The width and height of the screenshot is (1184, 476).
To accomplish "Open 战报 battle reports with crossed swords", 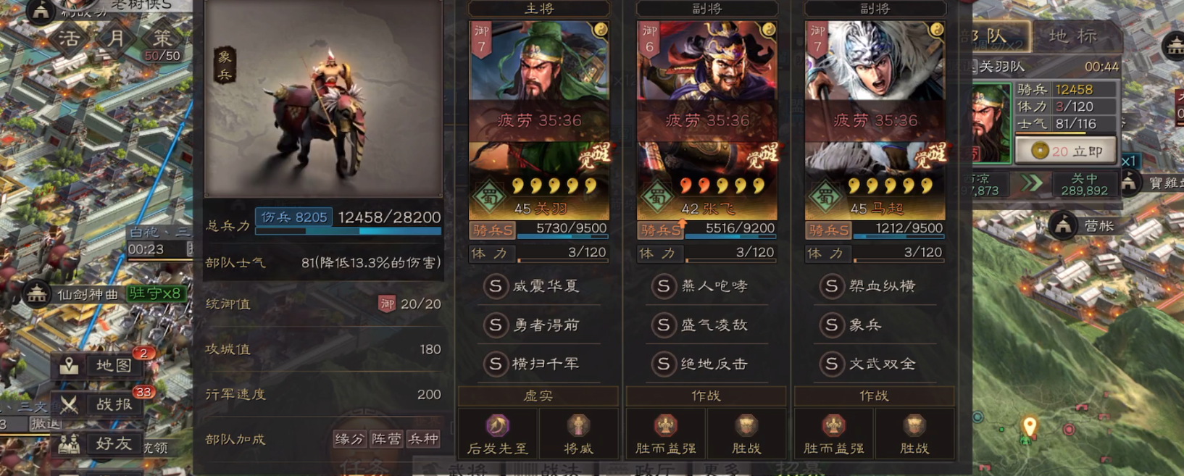I will coord(69,404).
